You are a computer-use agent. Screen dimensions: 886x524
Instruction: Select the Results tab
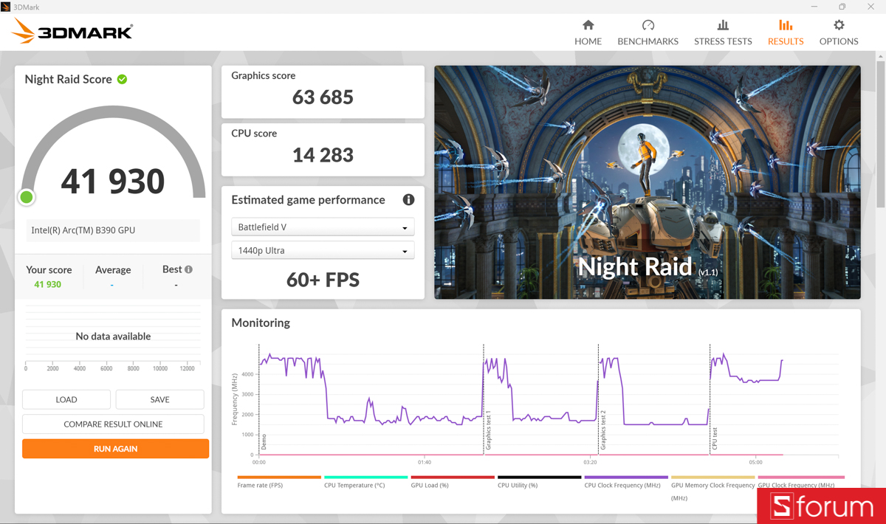point(786,32)
